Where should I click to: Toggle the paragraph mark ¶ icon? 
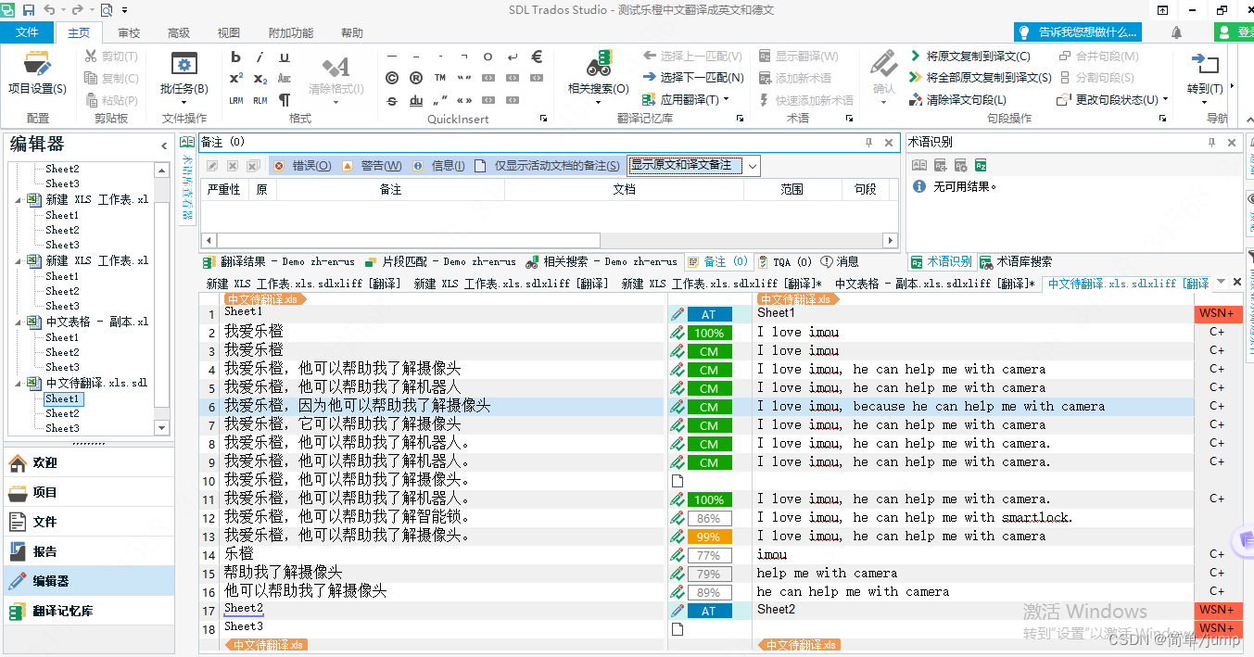(x=285, y=100)
